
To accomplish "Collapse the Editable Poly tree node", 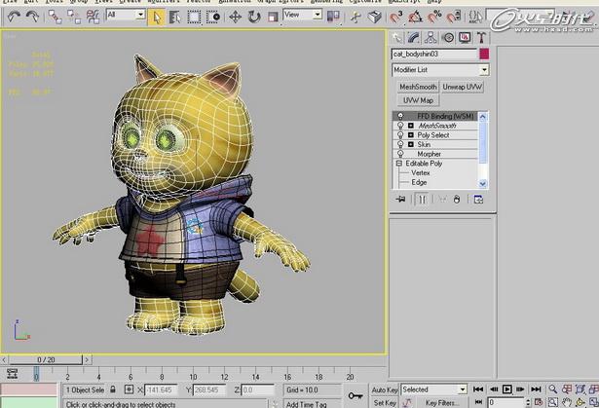I will click(398, 164).
